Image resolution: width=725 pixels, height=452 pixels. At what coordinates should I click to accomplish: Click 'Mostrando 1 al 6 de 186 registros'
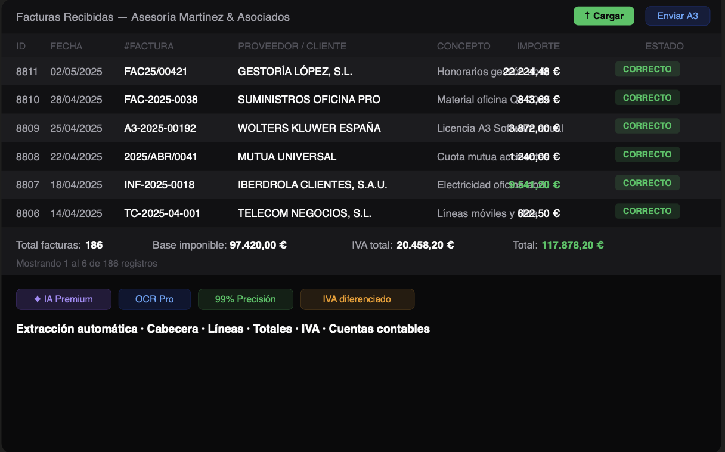click(86, 263)
